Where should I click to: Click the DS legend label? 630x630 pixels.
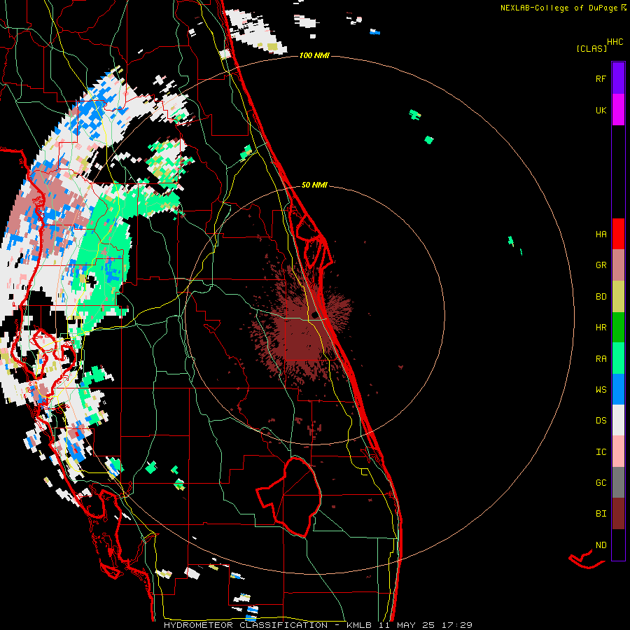601,421
